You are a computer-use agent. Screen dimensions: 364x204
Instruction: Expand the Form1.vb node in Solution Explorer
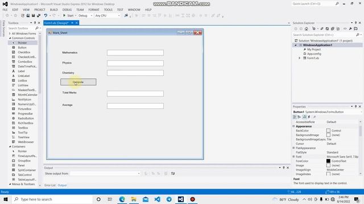(300, 58)
